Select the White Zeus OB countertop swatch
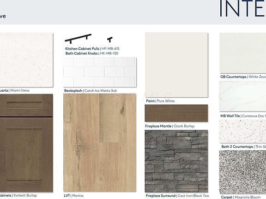This screenshot has width=266, height=199. click(x=243, y=53)
